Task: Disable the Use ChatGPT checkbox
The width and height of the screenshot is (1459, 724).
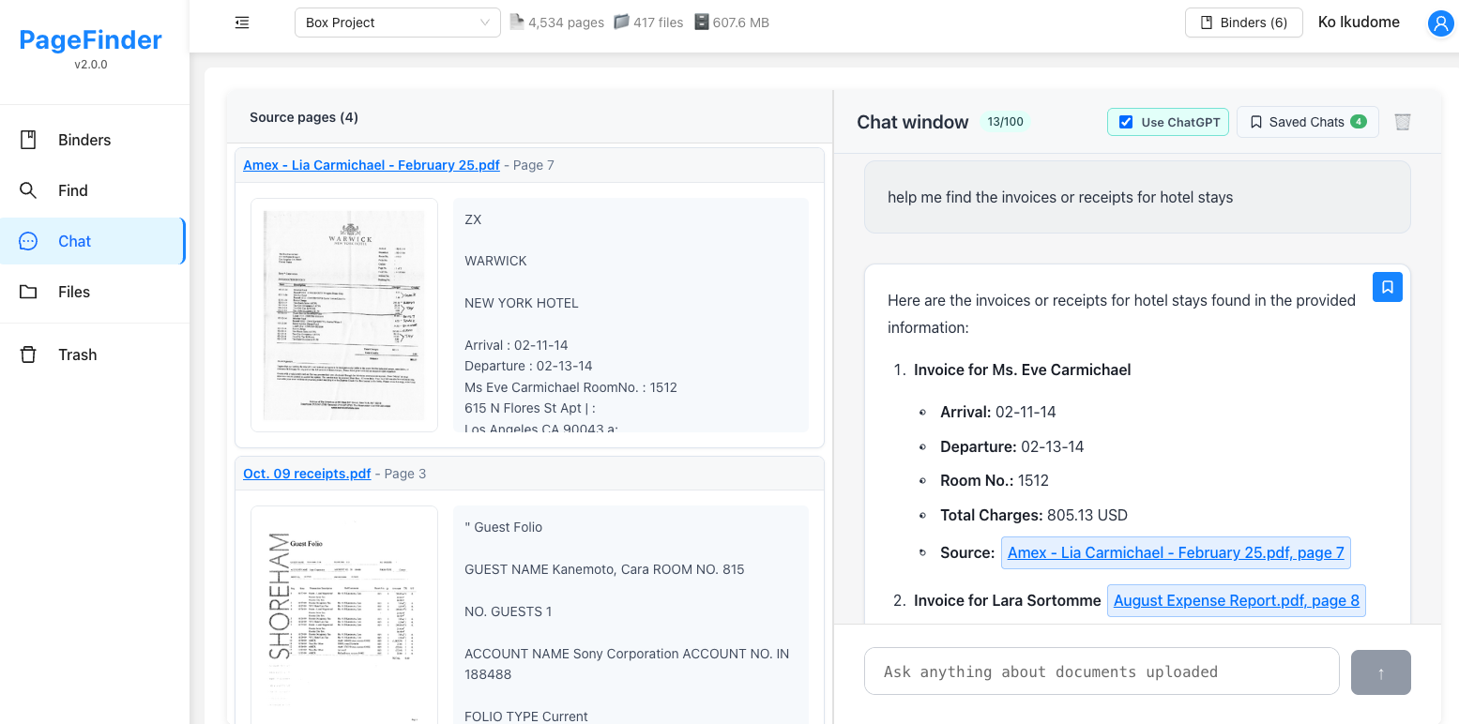Action: click(x=1126, y=121)
